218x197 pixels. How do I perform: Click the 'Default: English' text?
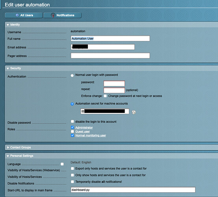(x=81, y=162)
